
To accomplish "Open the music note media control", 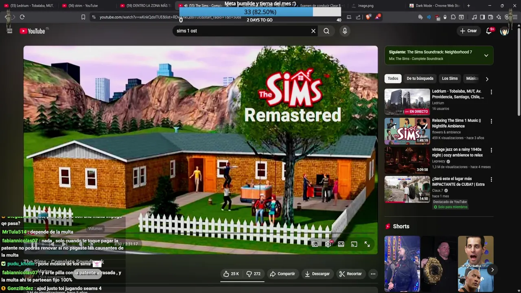I will coord(474,17).
